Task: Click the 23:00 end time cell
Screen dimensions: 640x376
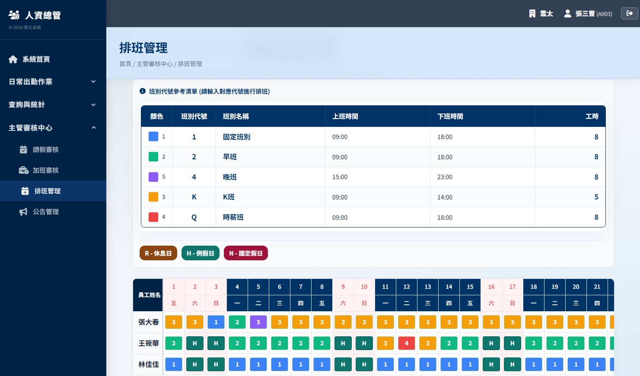Action: (483, 177)
